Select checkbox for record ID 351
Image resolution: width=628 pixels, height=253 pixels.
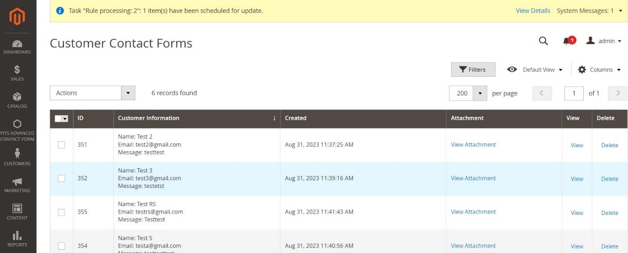click(x=61, y=145)
